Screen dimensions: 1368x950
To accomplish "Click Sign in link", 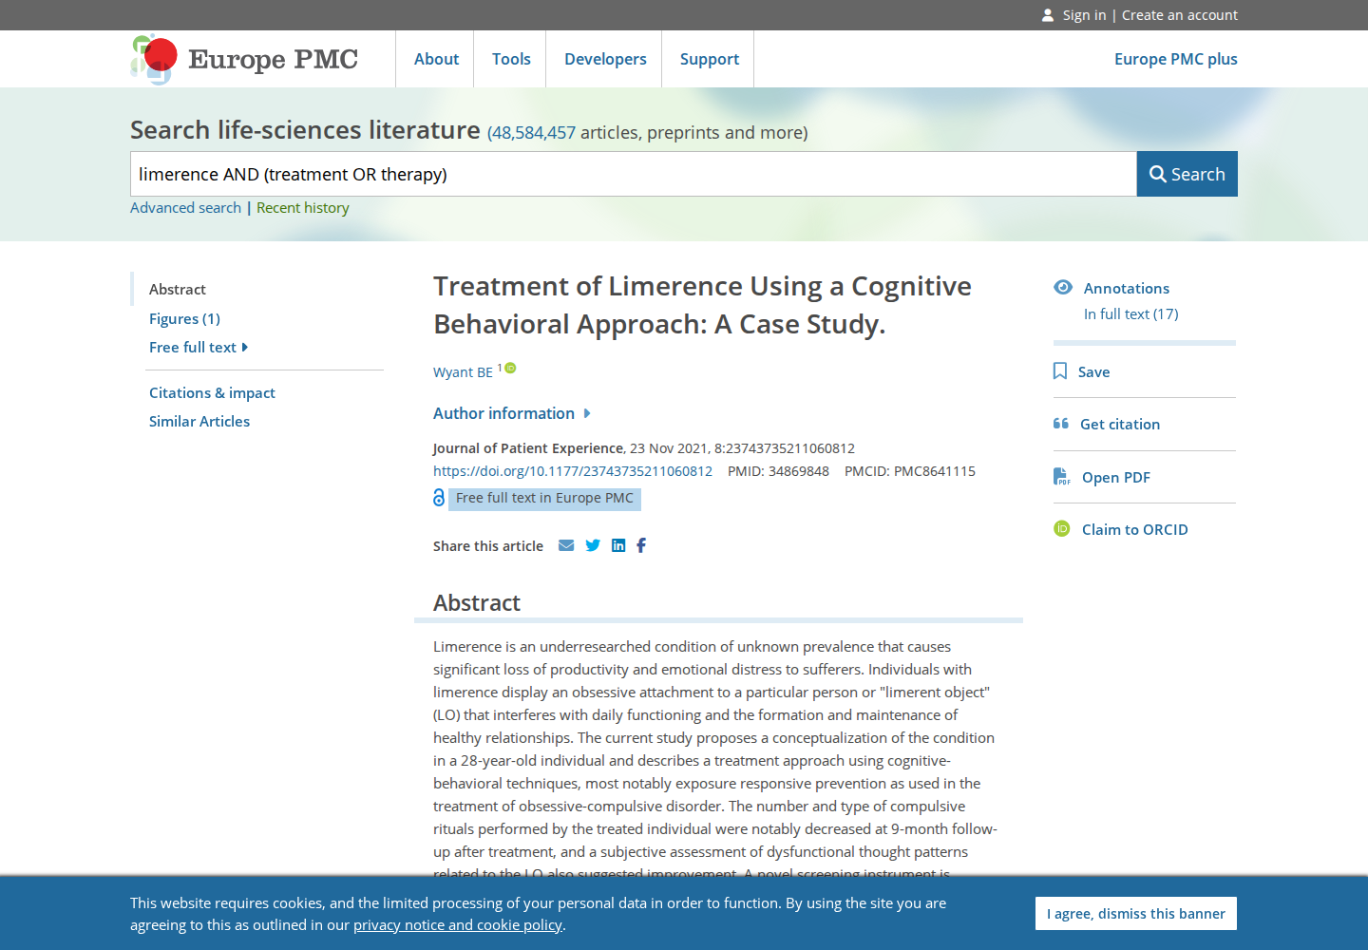I will 1084,15.
